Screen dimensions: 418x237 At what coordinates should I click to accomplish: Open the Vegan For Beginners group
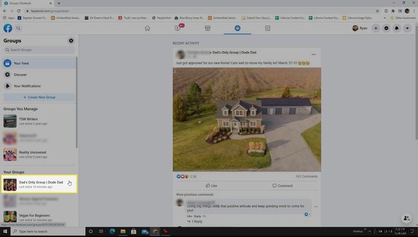point(39,217)
